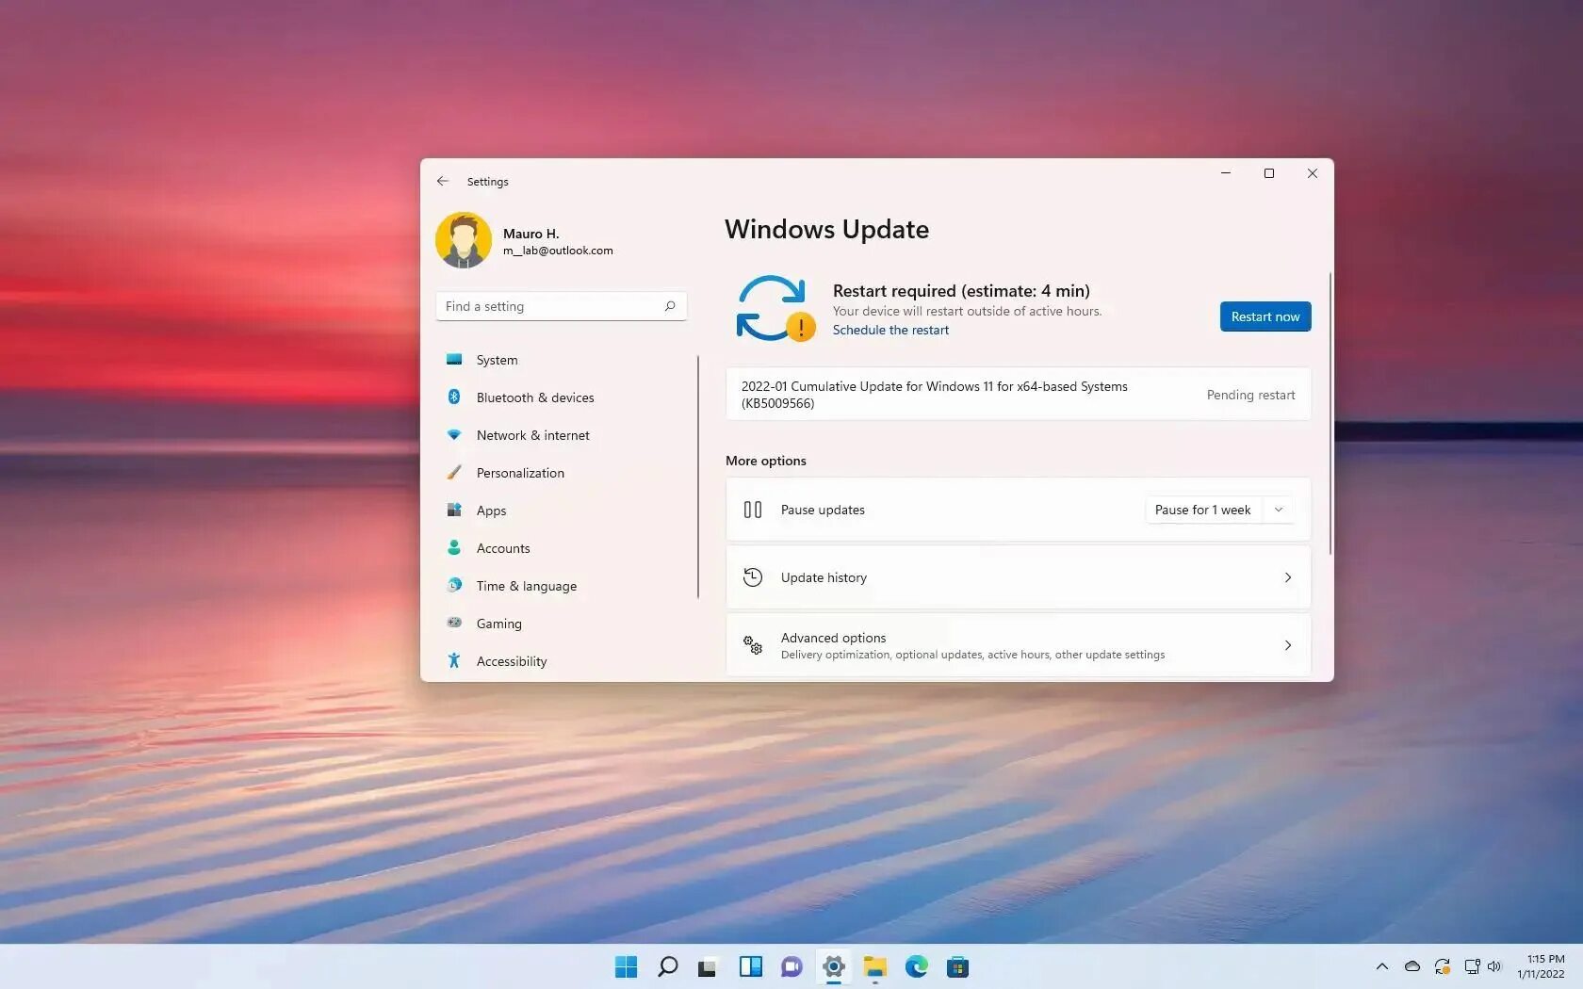Open File Explorer from taskbar
The height and width of the screenshot is (989, 1583).
875,966
